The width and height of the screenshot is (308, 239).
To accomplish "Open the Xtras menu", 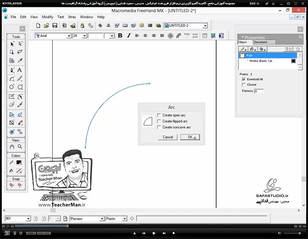I will click(72, 17).
